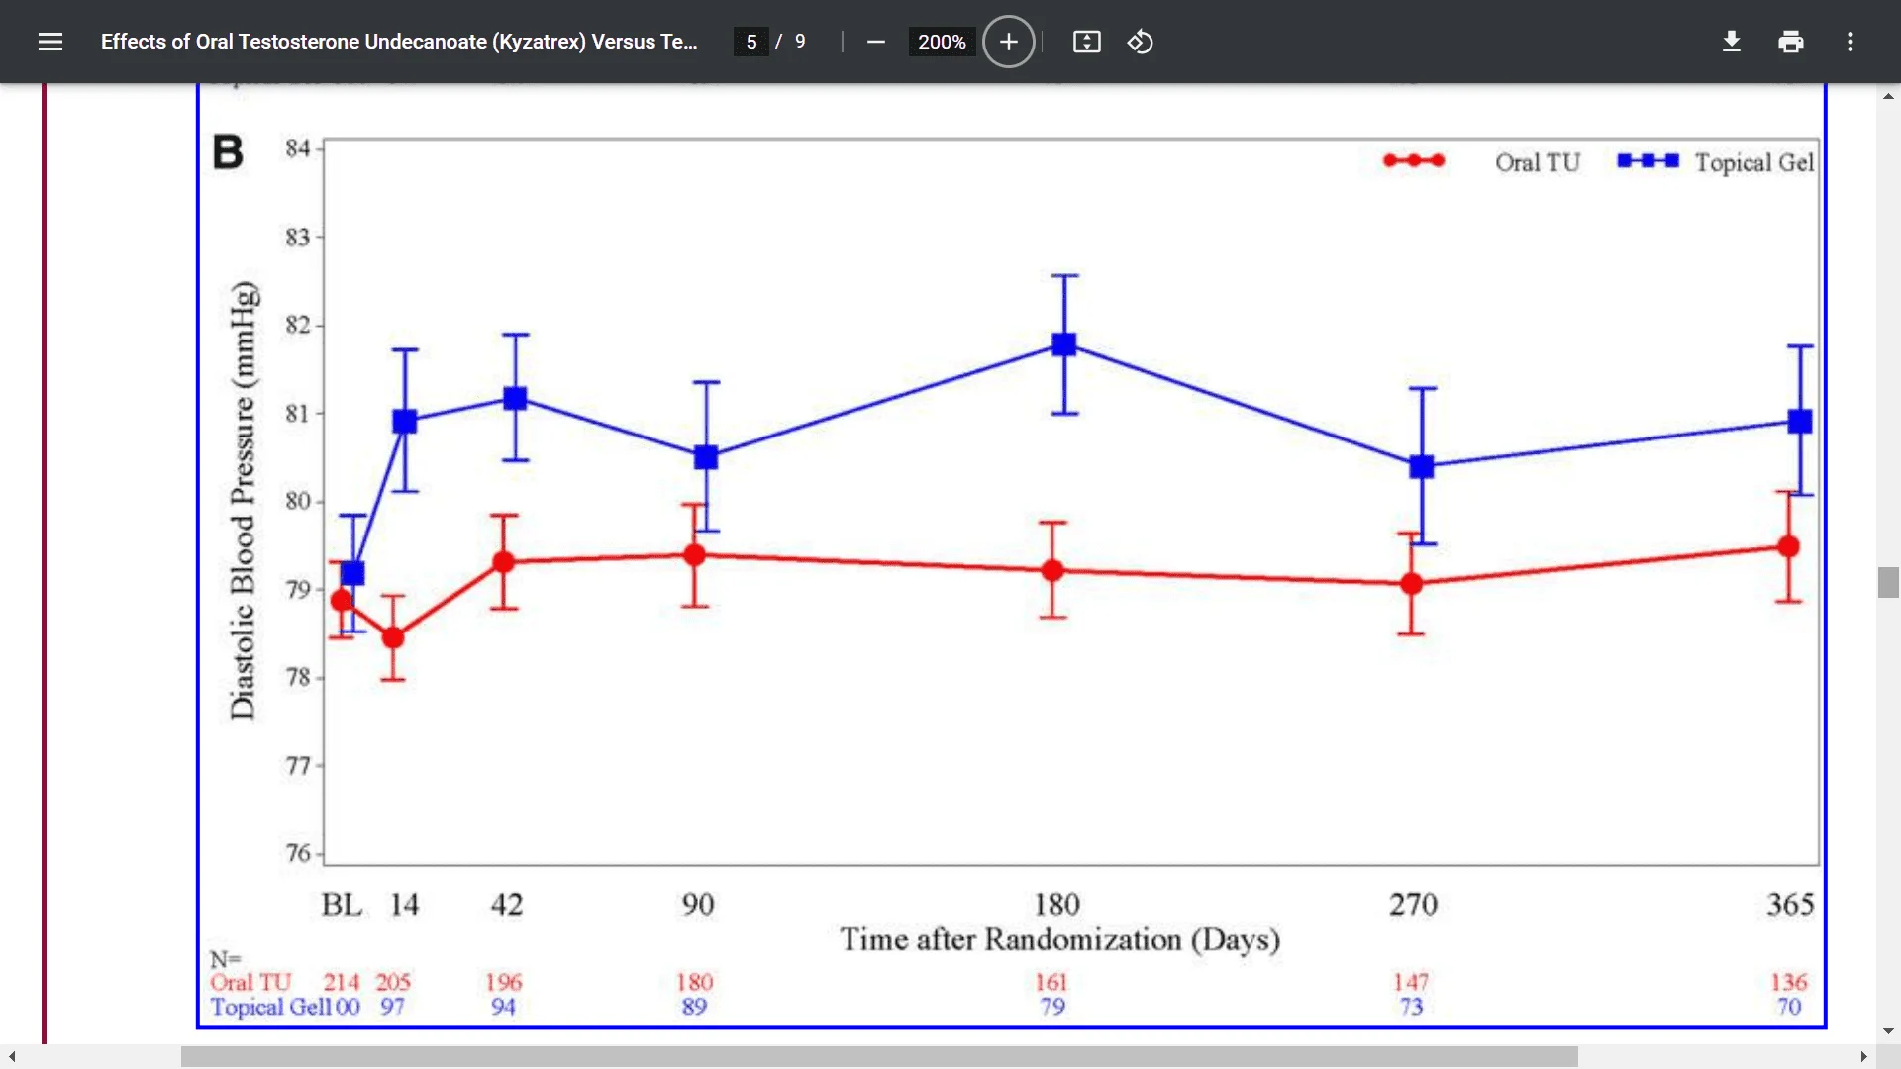Open the more actions menu

tap(1850, 42)
